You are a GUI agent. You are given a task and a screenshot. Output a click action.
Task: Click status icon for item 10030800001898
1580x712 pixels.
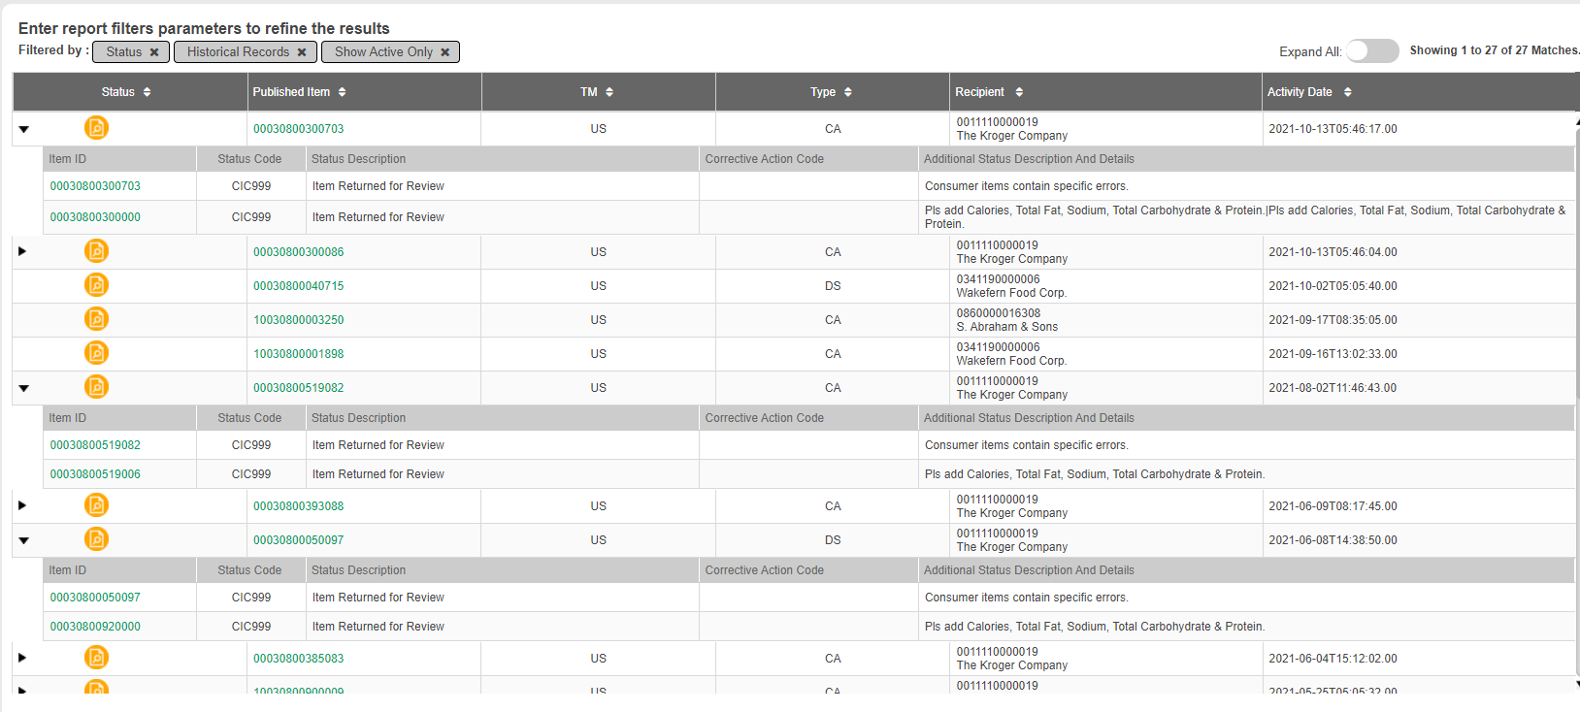coord(96,353)
